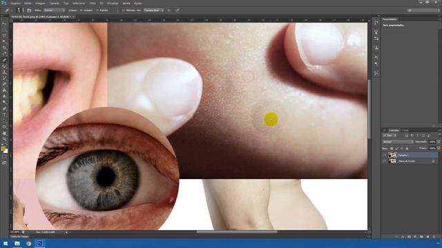Click the horizontal canvas scrollbar
The height and width of the screenshot is (248, 442).
click(237, 232)
